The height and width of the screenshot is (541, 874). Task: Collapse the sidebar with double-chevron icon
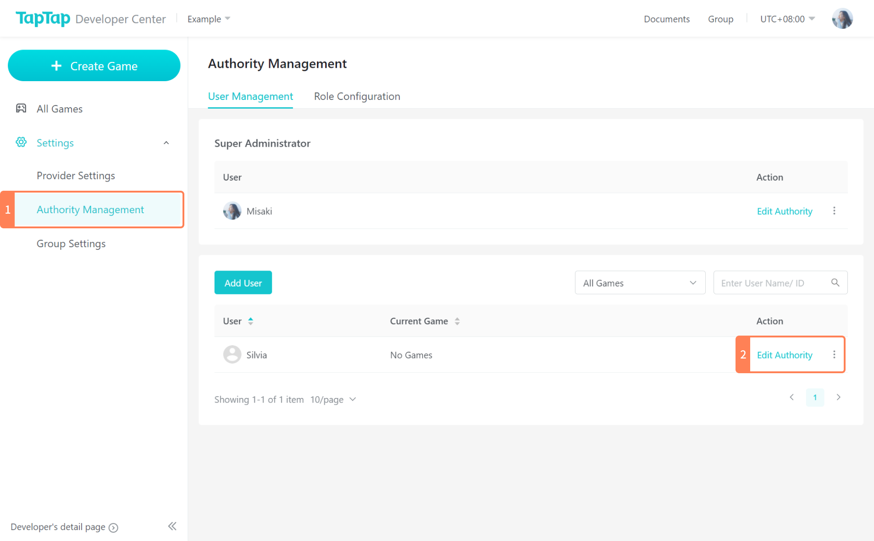point(172,526)
